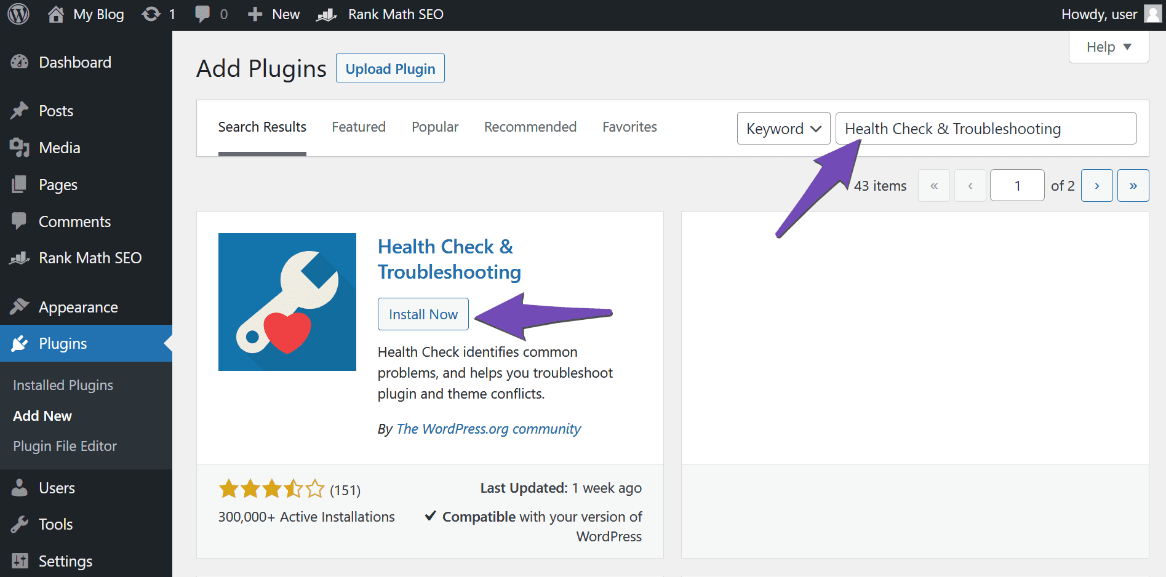This screenshot has width=1166, height=577.
Task: Click the plugin search input field
Action: [986, 129]
